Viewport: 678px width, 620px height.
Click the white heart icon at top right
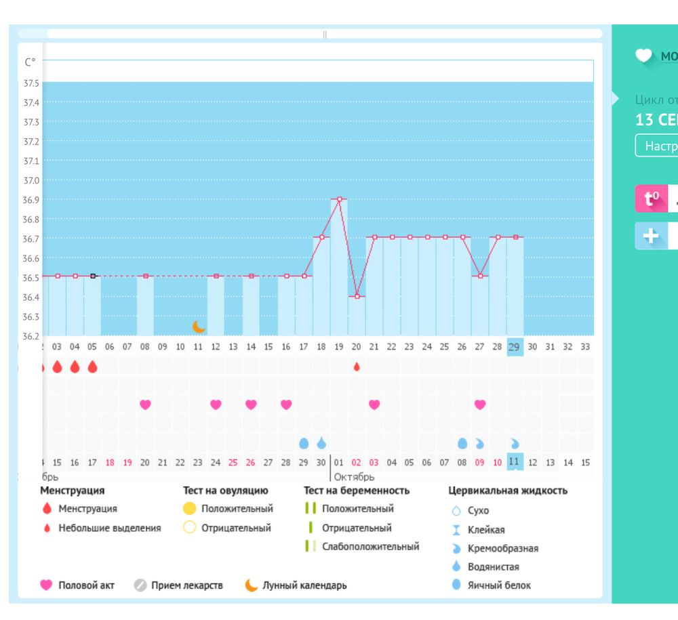pyautogui.click(x=643, y=56)
